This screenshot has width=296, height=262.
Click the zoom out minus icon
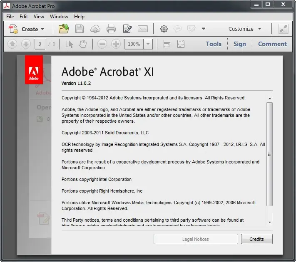tap(102, 44)
